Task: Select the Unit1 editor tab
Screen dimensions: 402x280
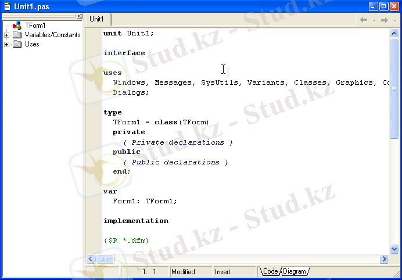Action: tap(97, 19)
